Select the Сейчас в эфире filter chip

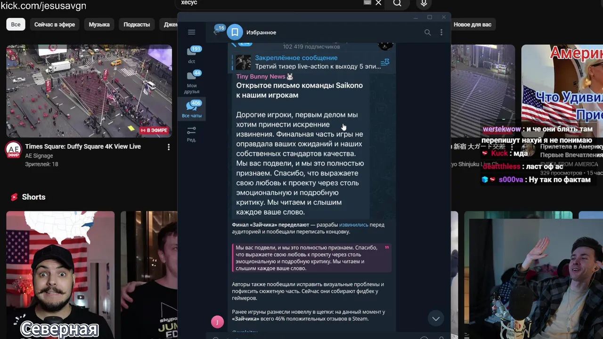(55, 24)
